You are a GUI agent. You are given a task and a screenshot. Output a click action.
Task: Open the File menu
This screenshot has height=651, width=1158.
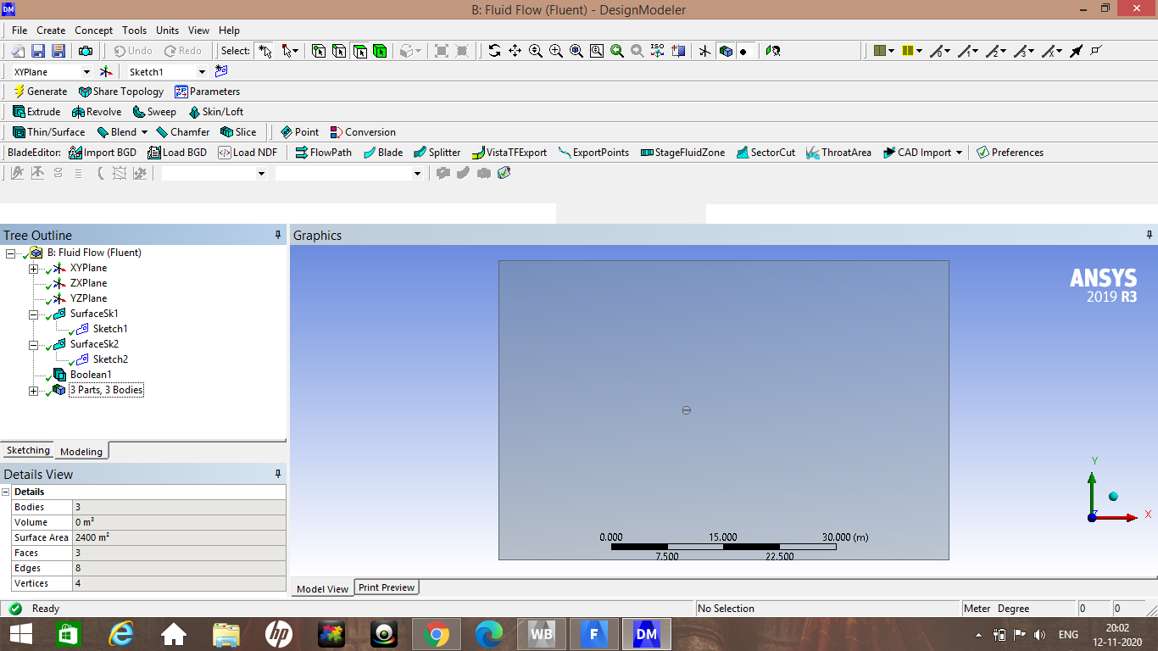coord(19,31)
